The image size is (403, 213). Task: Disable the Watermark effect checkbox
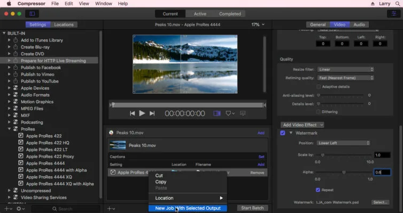click(283, 133)
